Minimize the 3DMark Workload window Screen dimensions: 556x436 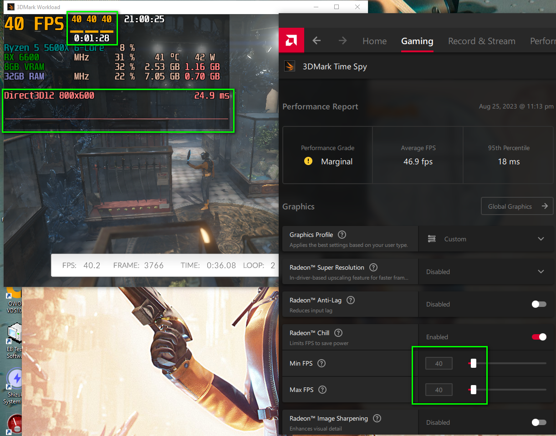click(x=316, y=7)
